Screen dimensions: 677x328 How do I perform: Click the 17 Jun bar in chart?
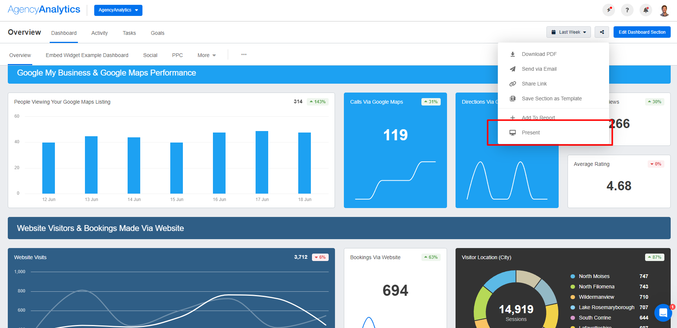click(x=262, y=162)
